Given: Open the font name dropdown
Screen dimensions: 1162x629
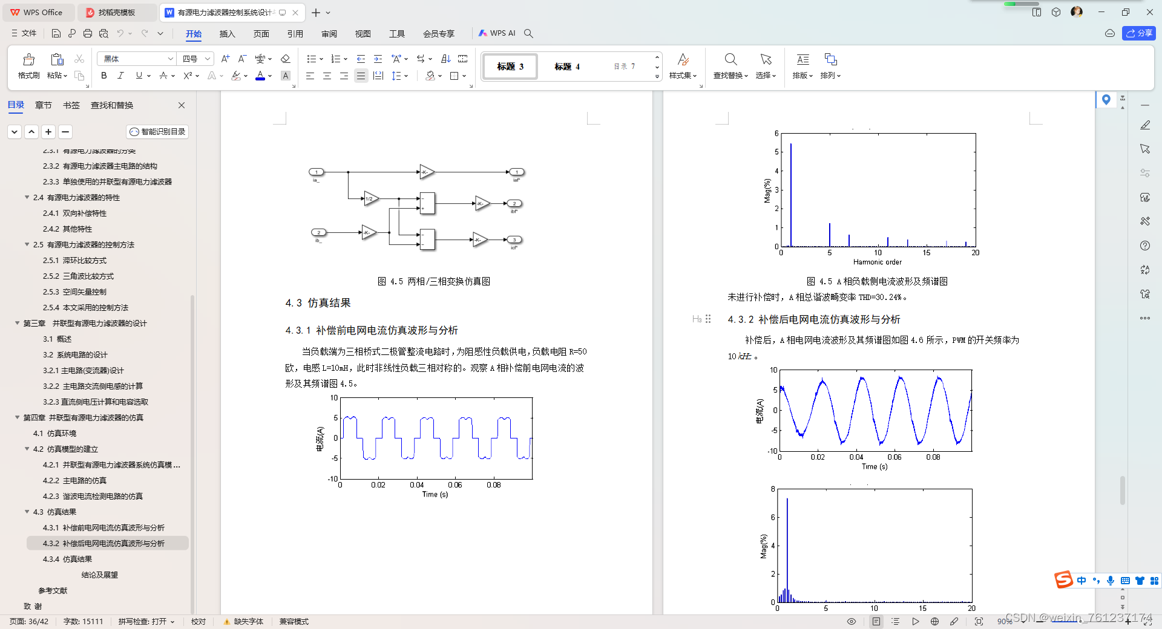Looking at the screenshot, I should 171,59.
